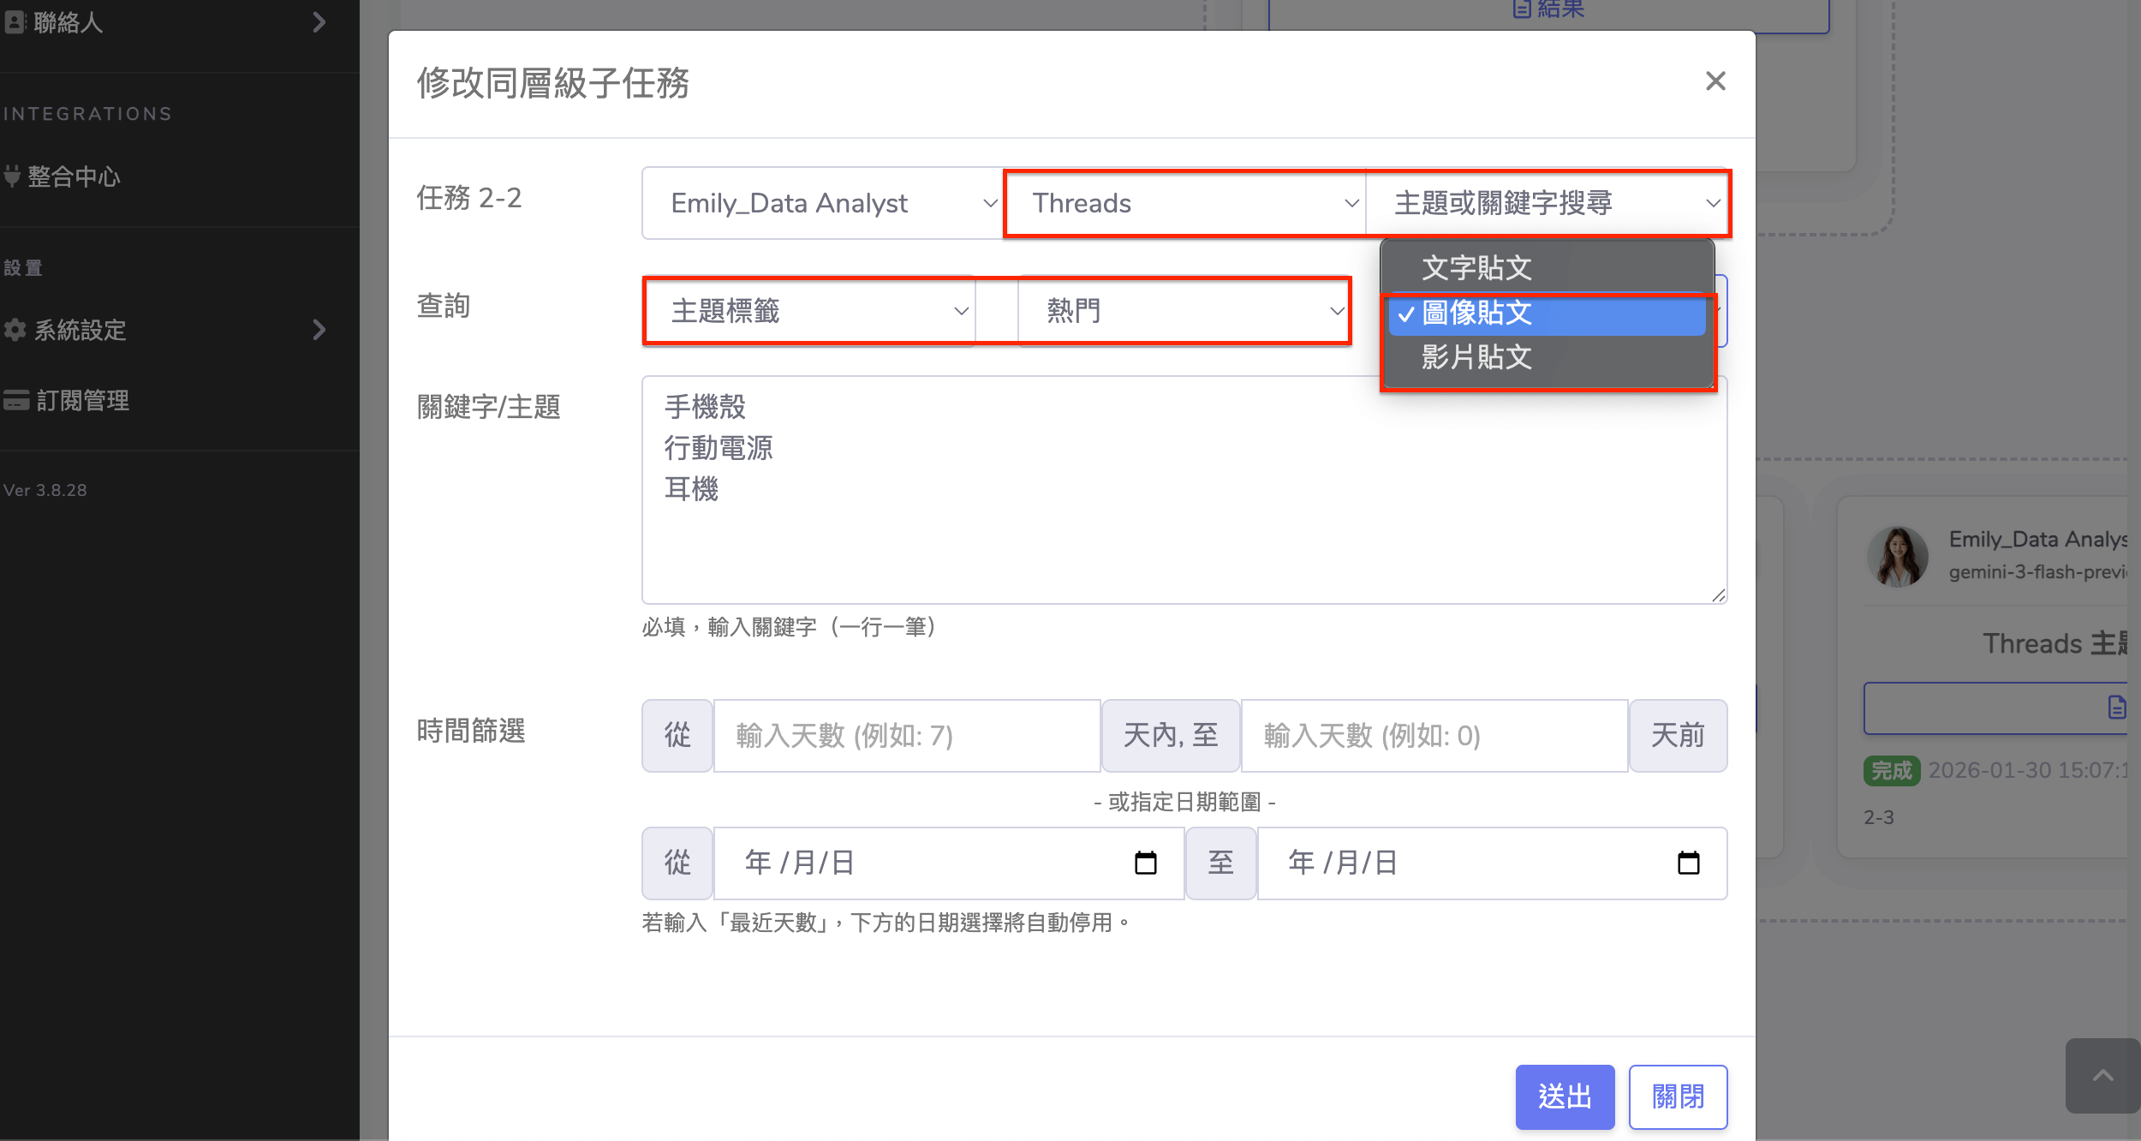This screenshot has height=1141, width=2141.
Task: Select 影片貼文 from the dropdown list
Action: [1476, 357]
